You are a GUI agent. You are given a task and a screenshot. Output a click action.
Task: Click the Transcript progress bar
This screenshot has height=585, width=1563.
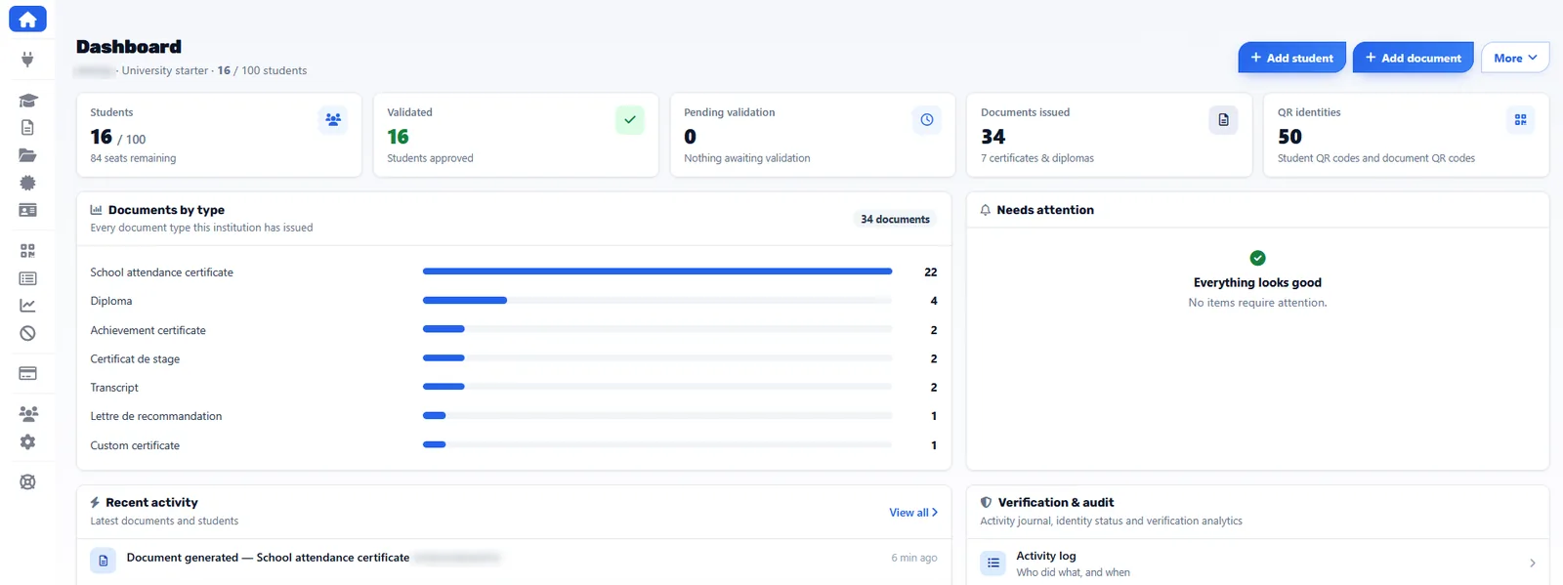pos(657,387)
